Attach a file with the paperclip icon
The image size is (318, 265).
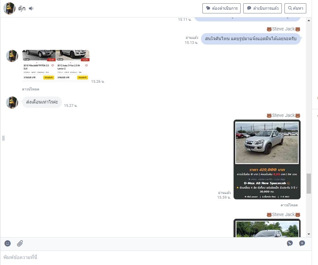[20, 244]
